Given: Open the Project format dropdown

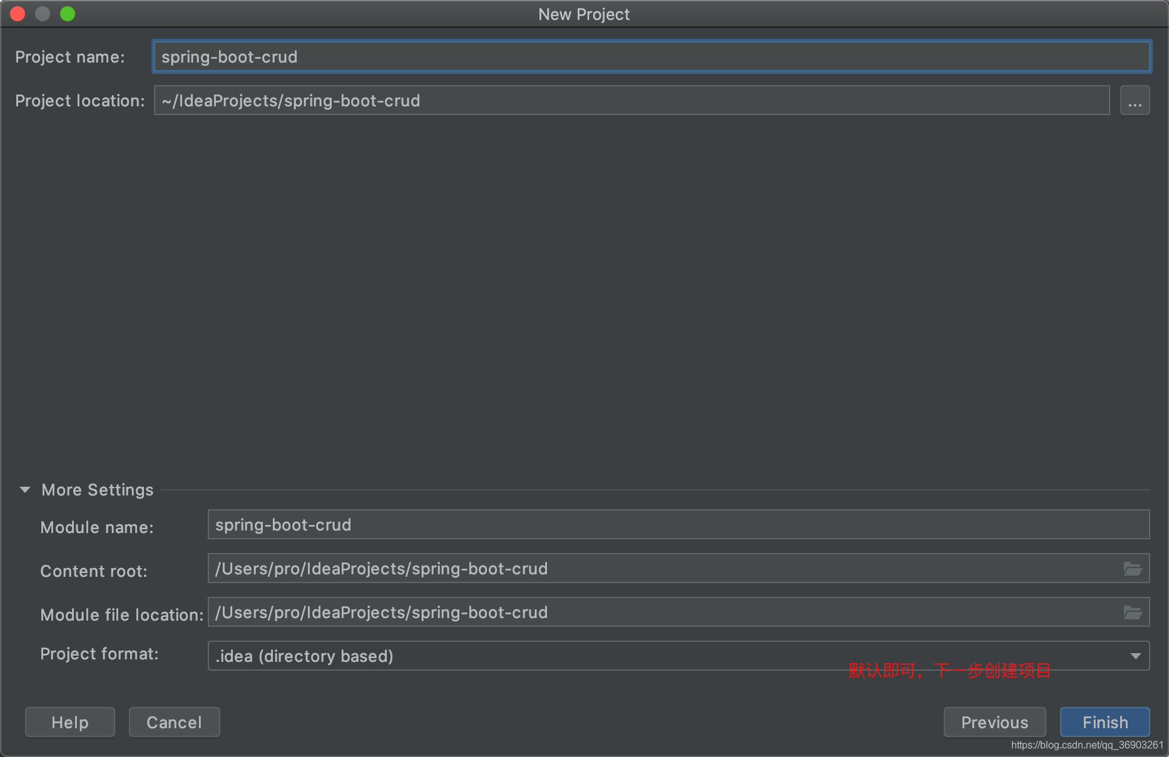Looking at the screenshot, I should coord(678,656).
